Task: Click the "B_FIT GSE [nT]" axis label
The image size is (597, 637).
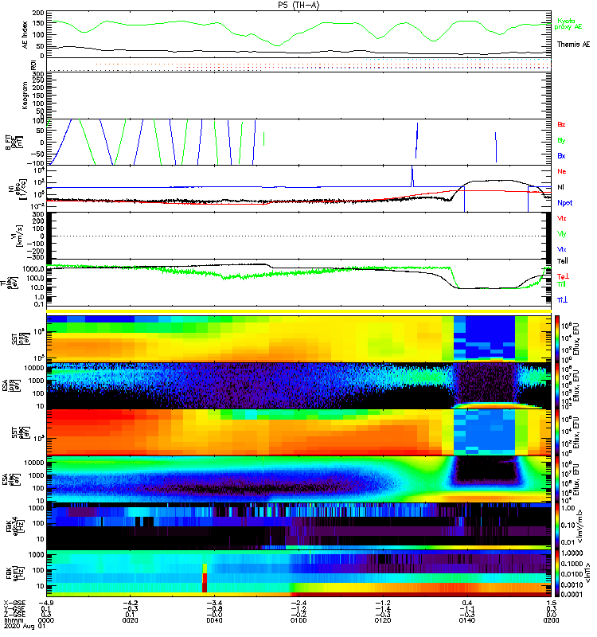Action: pyautogui.click(x=14, y=143)
